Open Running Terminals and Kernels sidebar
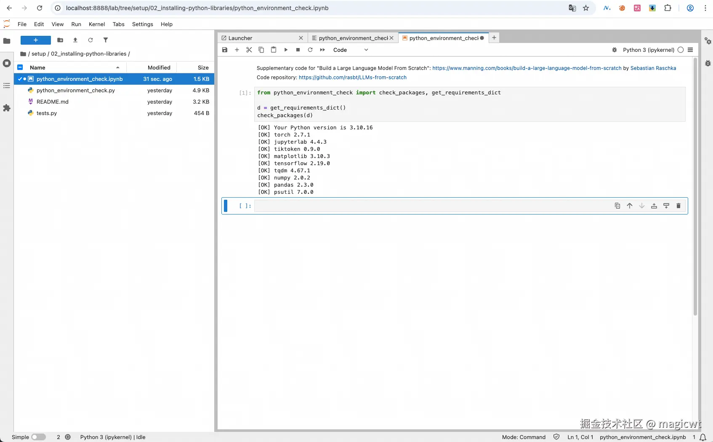 [x=7, y=63]
